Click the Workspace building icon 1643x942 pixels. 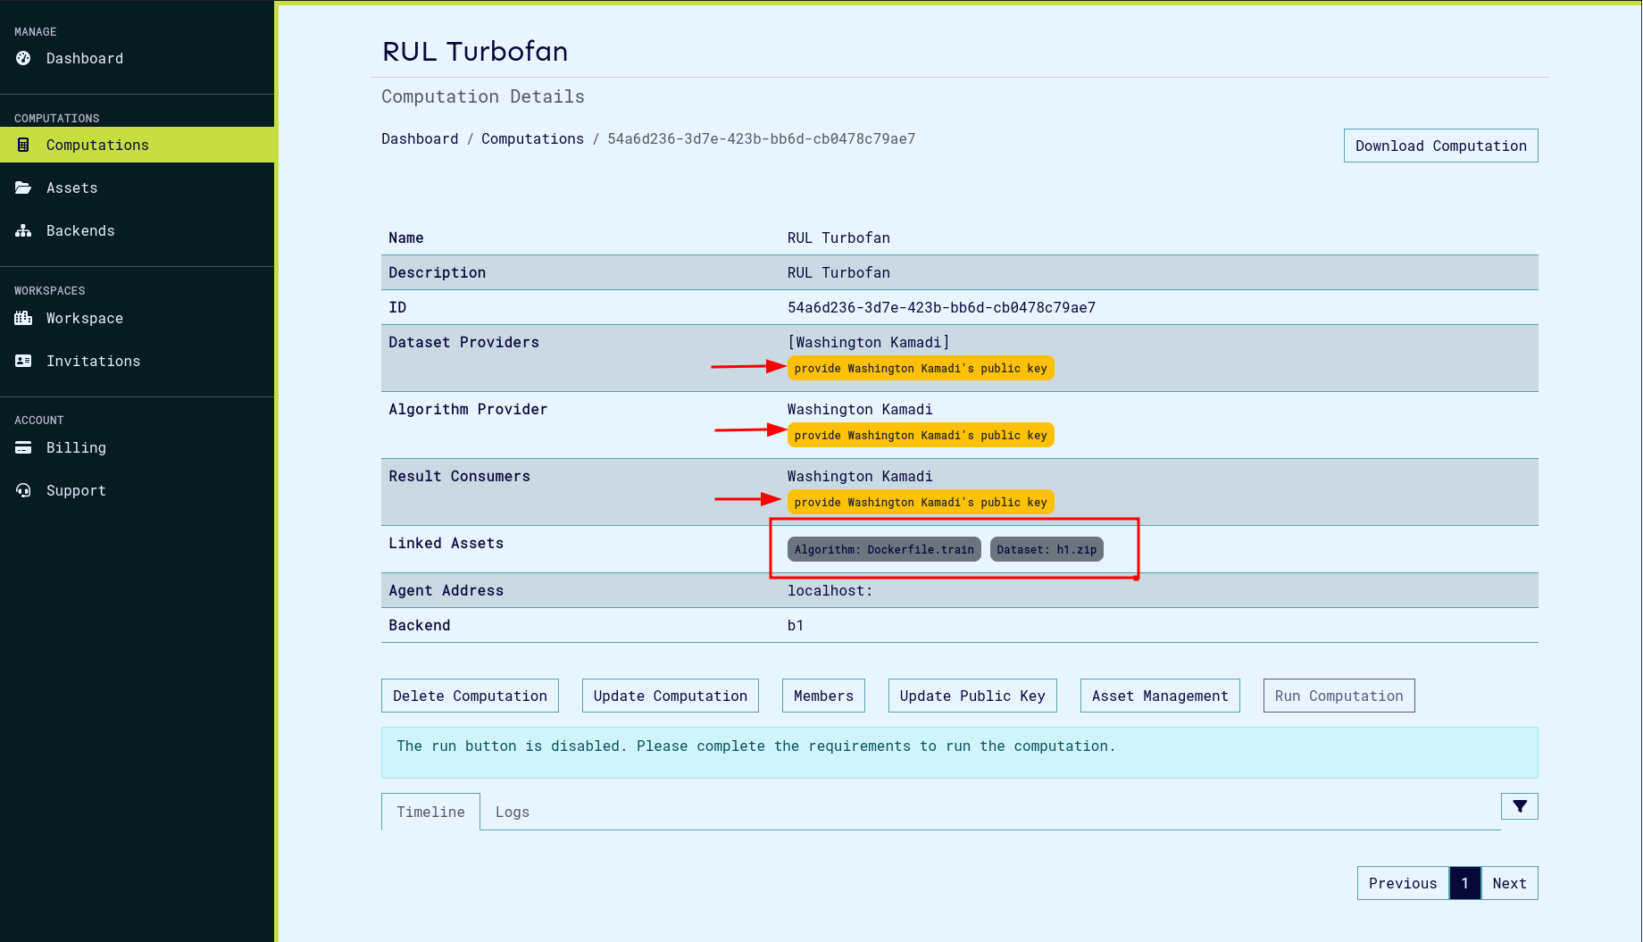point(23,318)
